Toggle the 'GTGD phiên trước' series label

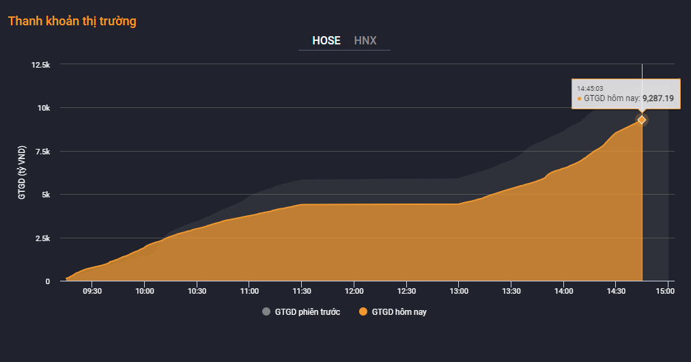307,312
